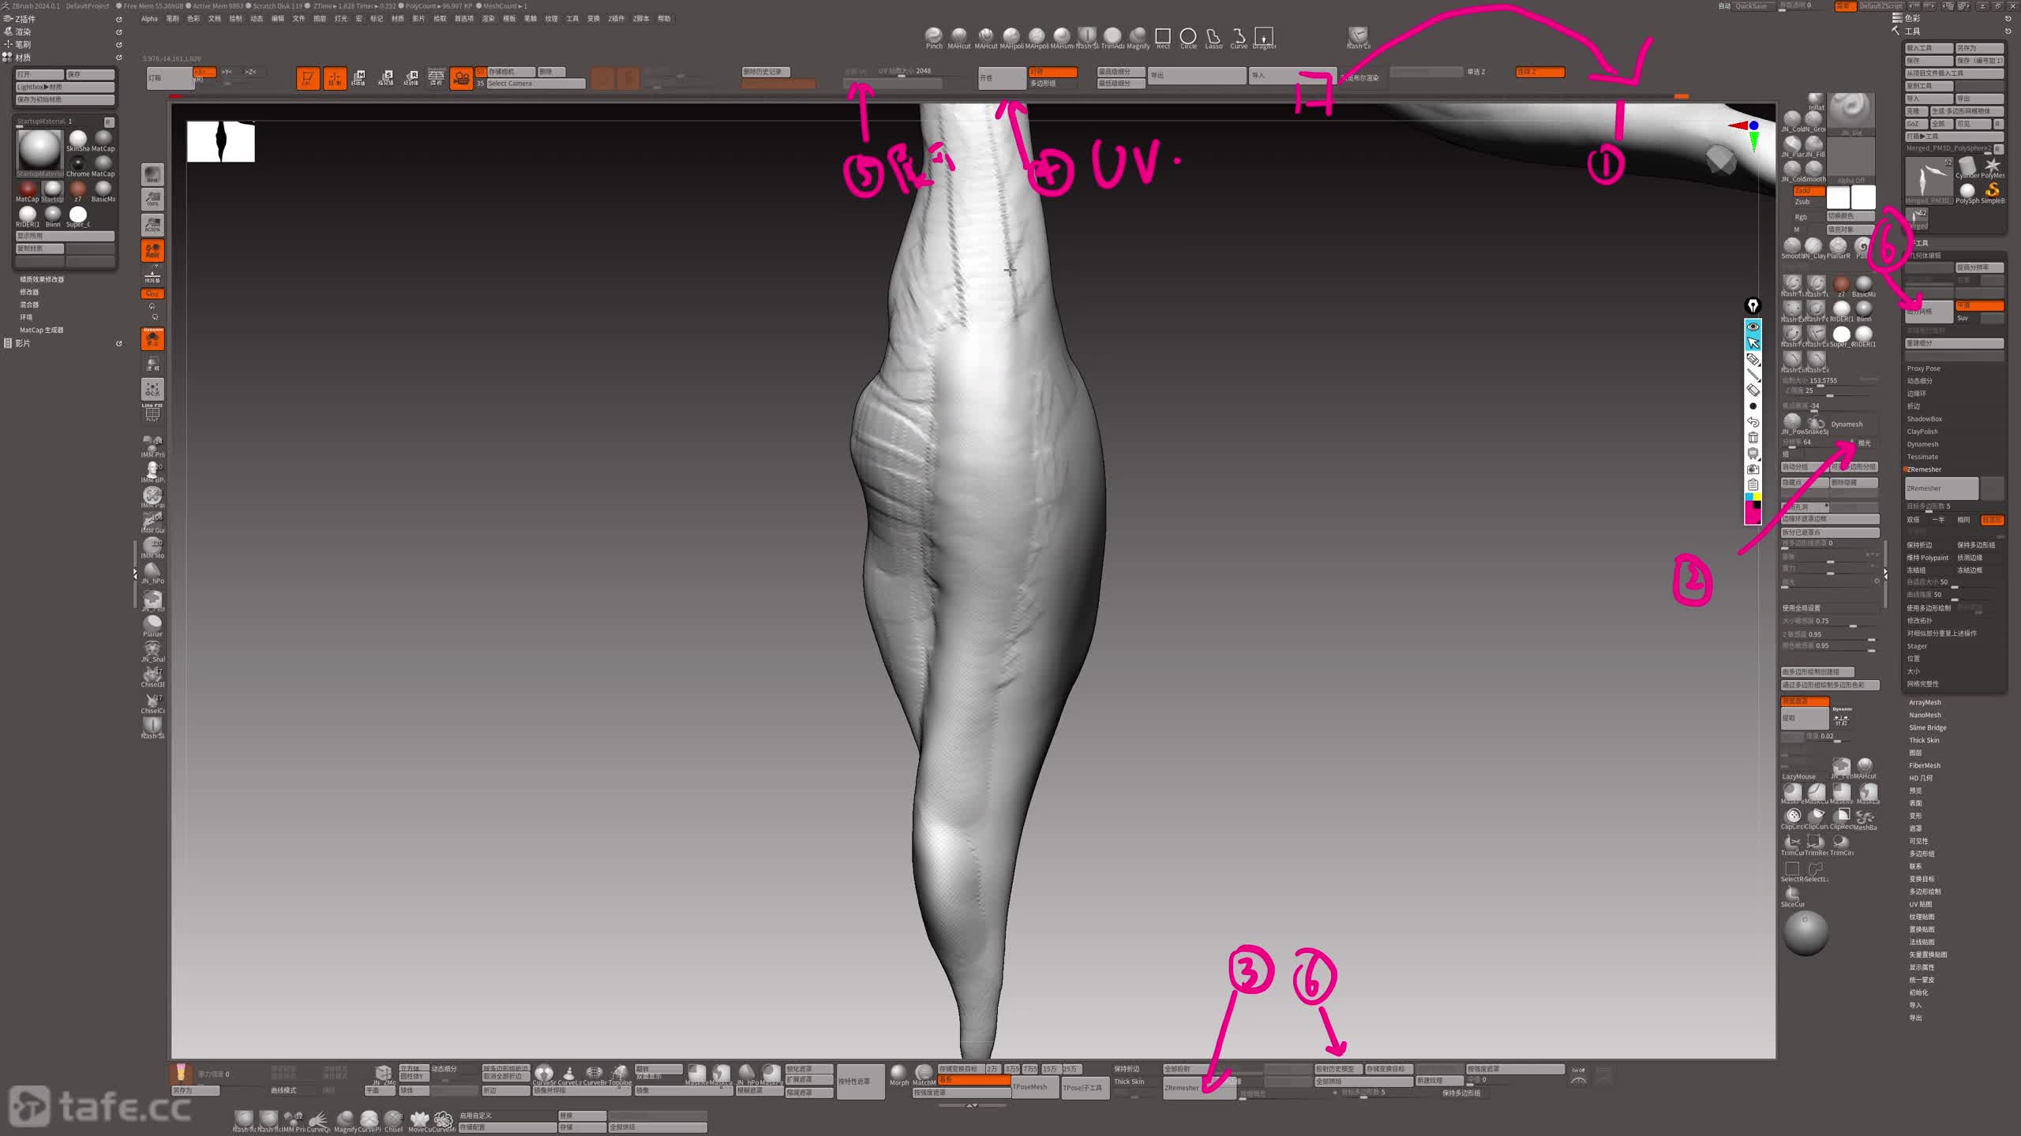Select the Rect stroke selection icon
The height and width of the screenshot is (1136, 2021).
(1163, 36)
